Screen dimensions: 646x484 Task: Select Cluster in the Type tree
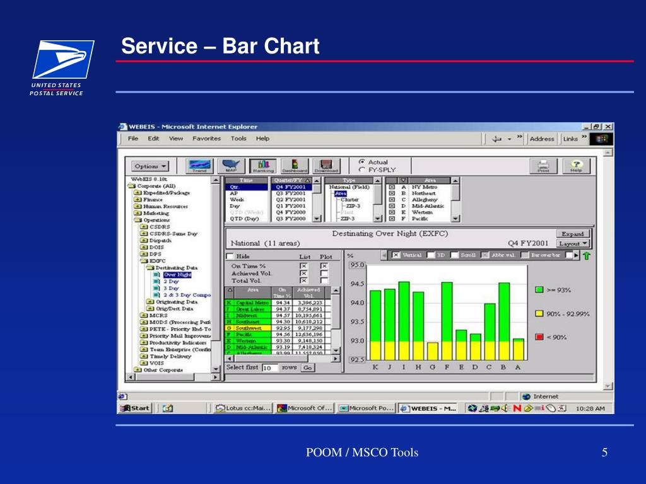(x=349, y=200)
